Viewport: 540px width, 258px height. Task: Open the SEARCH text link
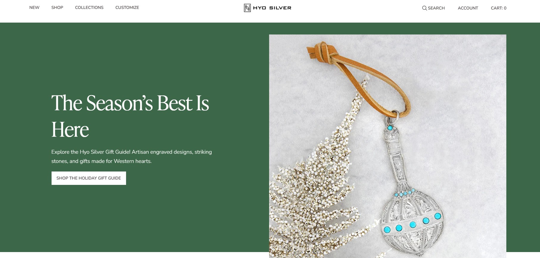pyautogui.click(x=436, y=8)
